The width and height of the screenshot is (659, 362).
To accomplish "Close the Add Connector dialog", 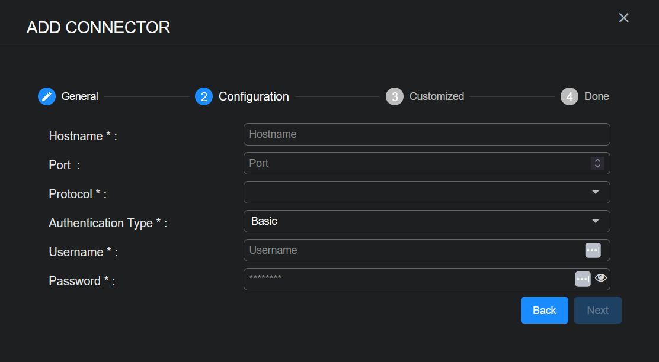I will point(623,18).
